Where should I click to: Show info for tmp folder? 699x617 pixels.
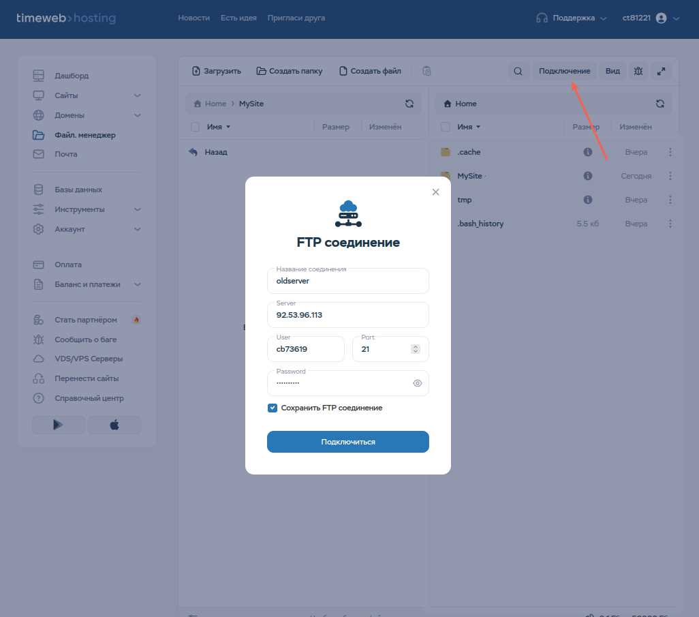click(x=588, y=200)
